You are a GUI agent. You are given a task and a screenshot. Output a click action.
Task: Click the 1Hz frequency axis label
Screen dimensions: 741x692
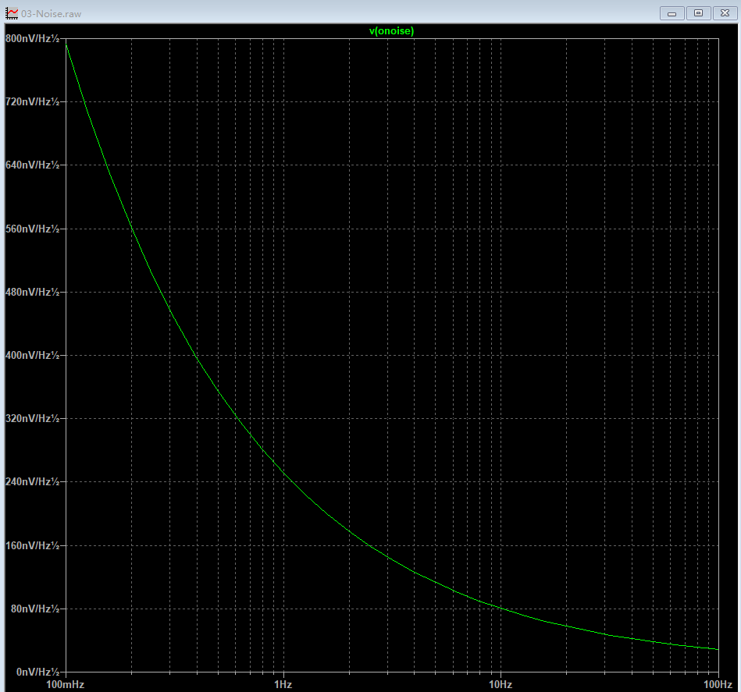(283, 684)
